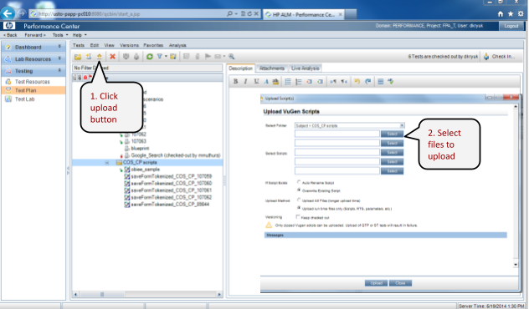Open Test Lab in sidebar
This screenshot has height=309, width=529.
point(24,99)
